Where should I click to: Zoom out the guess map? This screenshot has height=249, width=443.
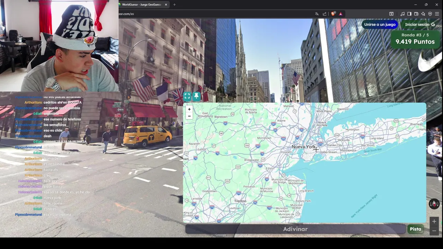tap(189, 116)
